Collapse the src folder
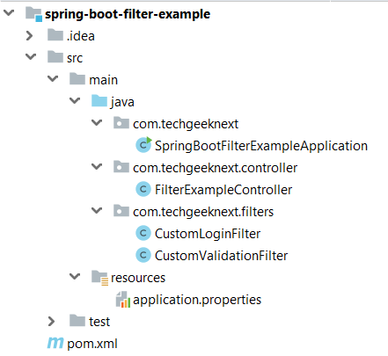 tap(31, 56)
